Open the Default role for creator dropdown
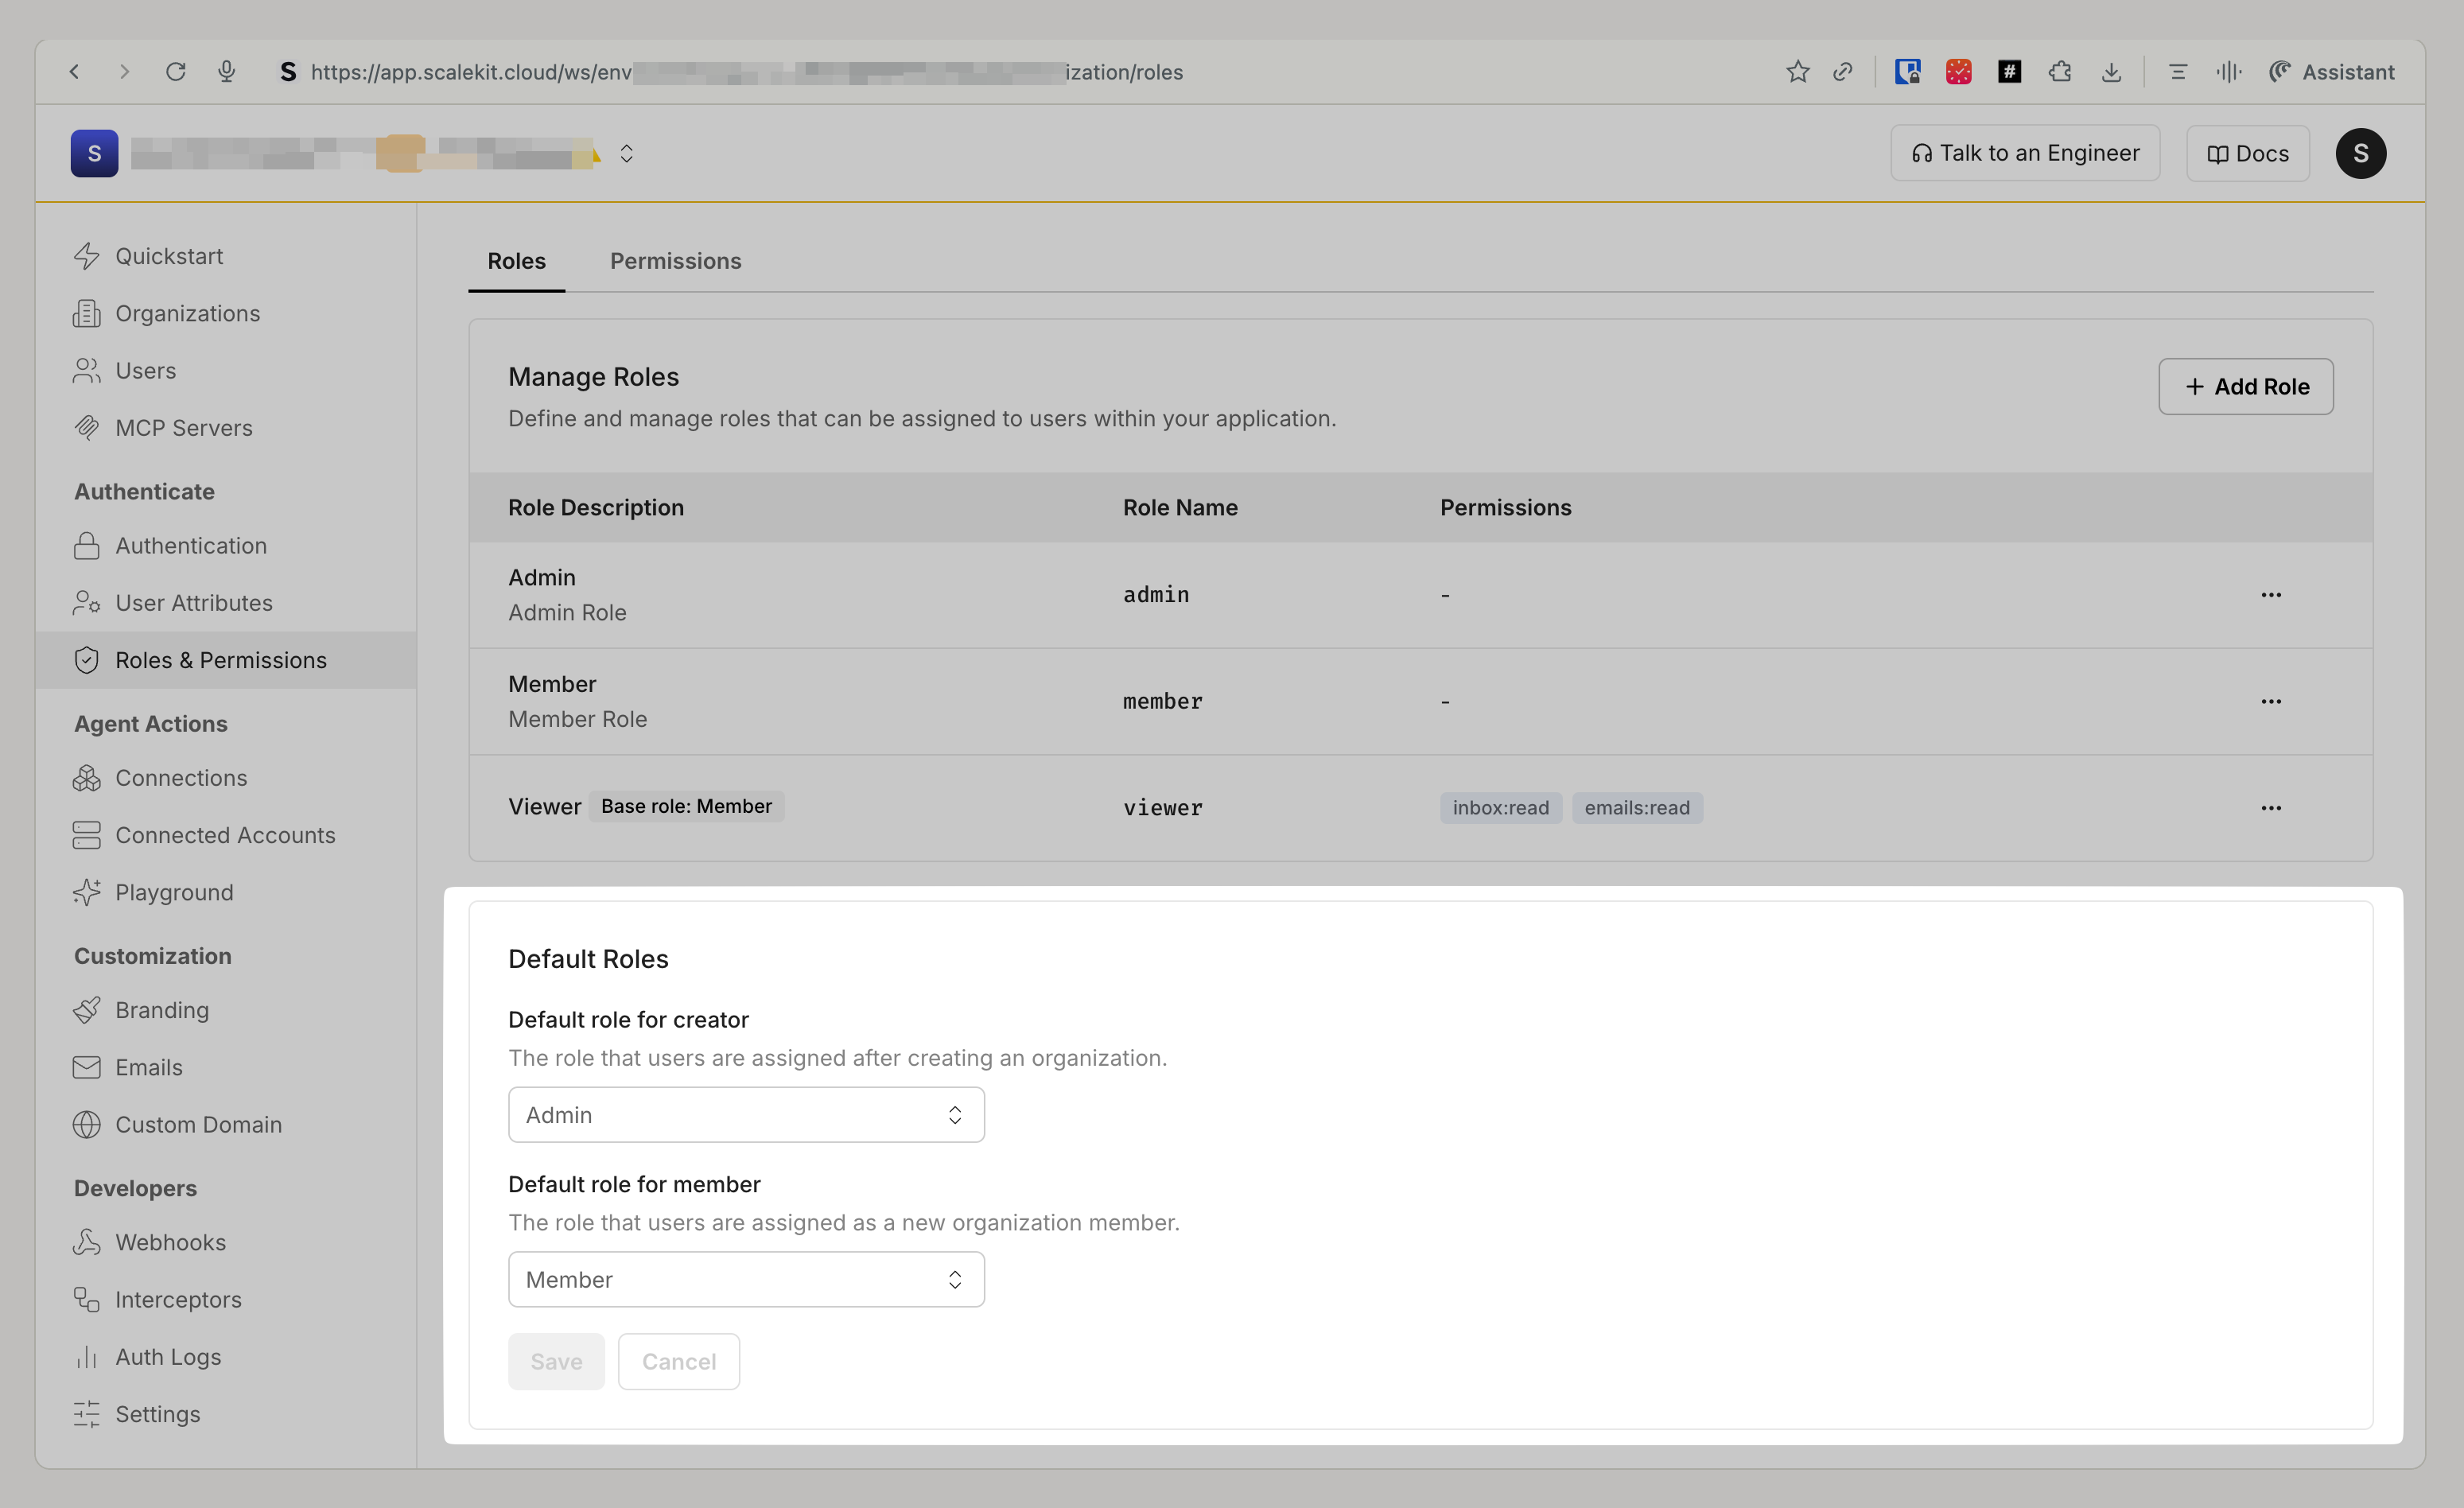2464x1508 pixels. [x=746, y=1115]
